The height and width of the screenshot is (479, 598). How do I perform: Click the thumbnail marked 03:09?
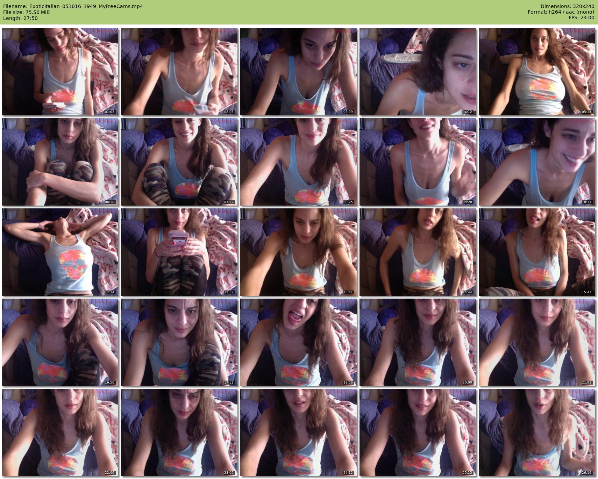[x=298, y=72]
